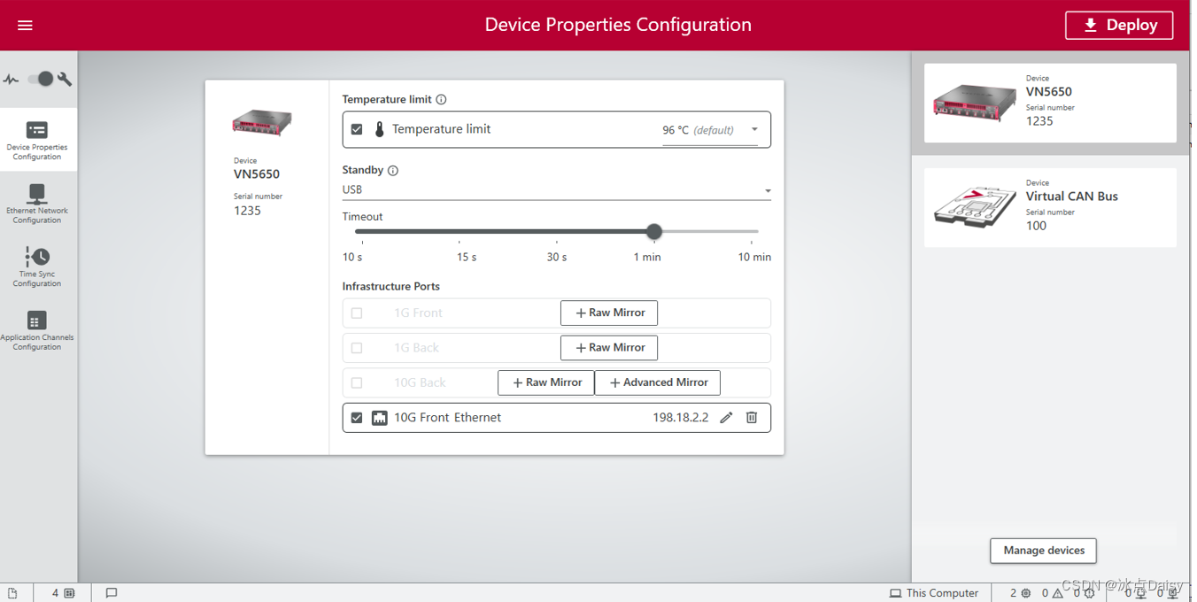Viewport: 1197px width, 602px height.
Task: Select the Virtual CAN Bus device card
Action: pos(1050,207)
